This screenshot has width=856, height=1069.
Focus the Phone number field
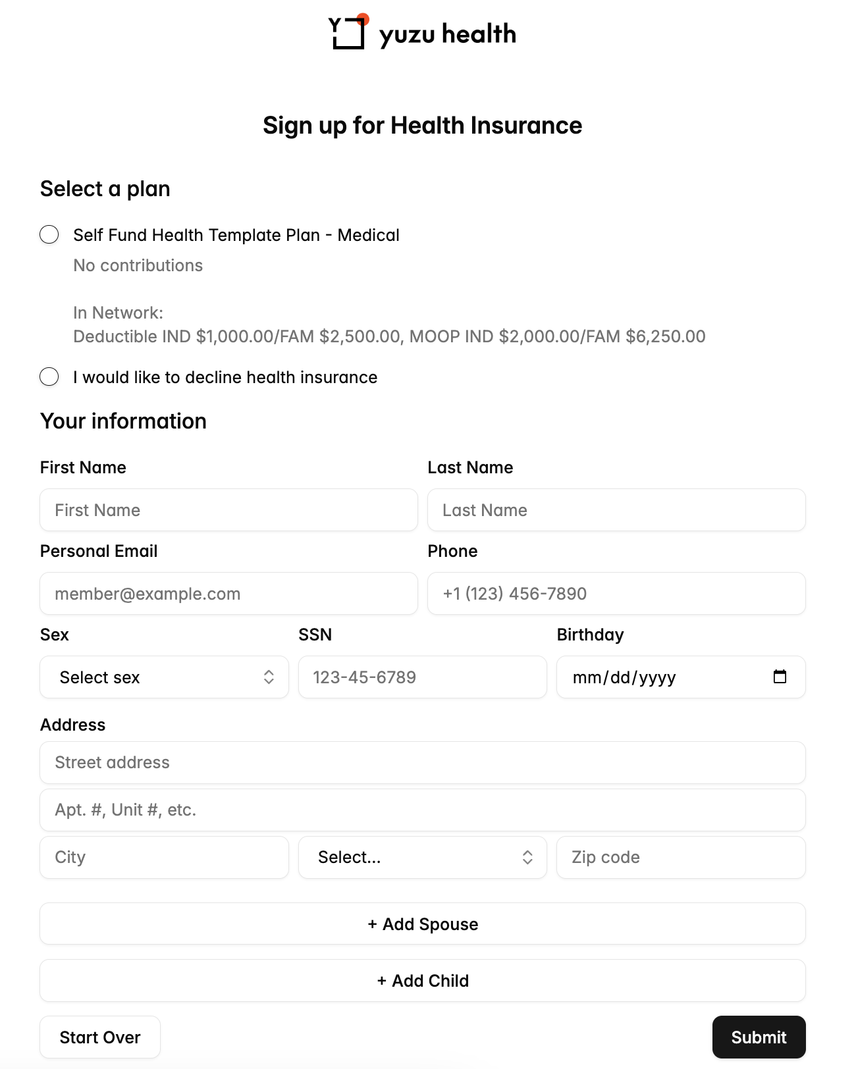tap(616, 594)
